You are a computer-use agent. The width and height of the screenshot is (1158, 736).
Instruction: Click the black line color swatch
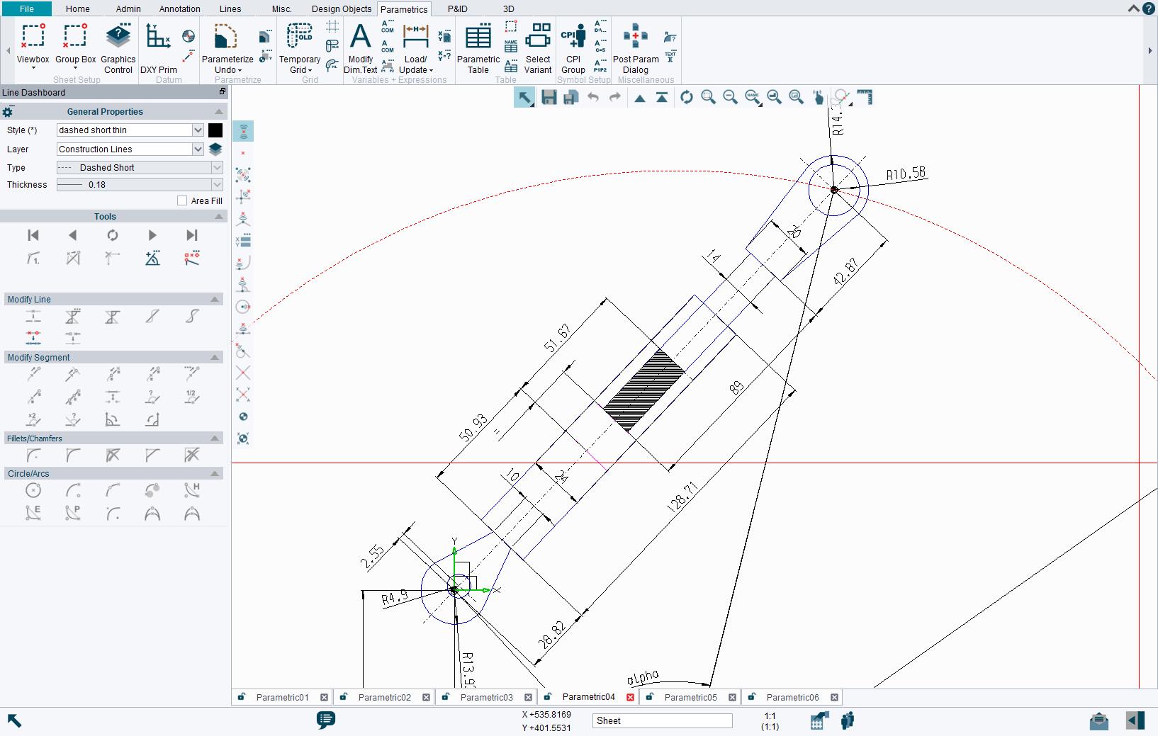coord(215,130)
